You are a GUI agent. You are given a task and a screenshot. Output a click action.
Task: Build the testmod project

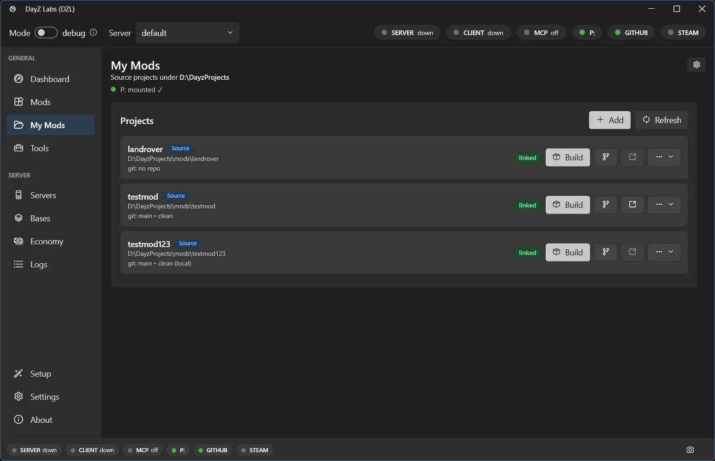tap(567, 205)
